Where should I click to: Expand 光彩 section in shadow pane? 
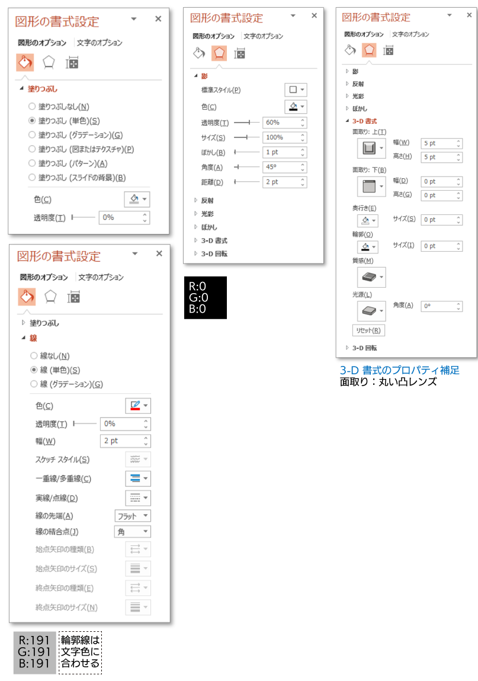[195, 214]
